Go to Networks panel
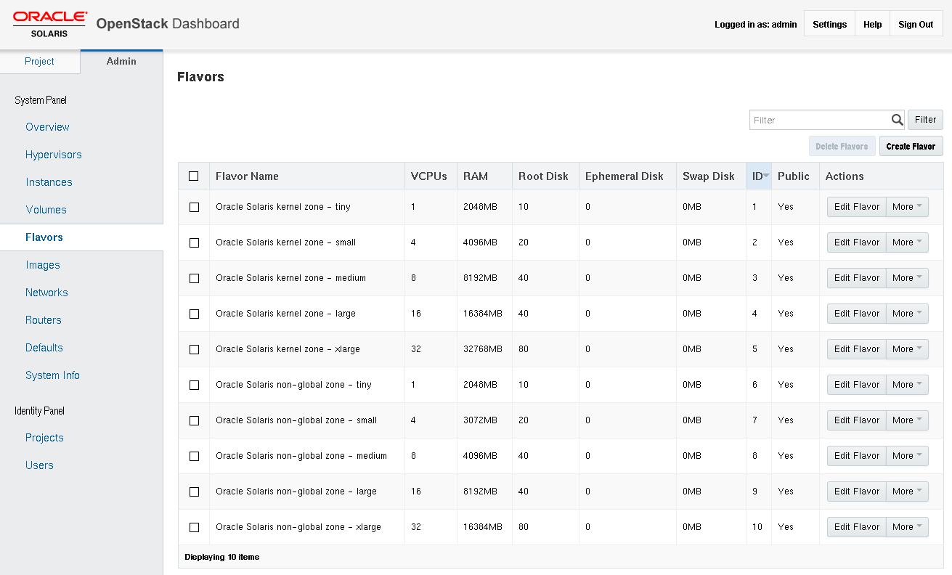Image resolution: width=952 pixels, height=575 pixels. (x=46, y=293)
